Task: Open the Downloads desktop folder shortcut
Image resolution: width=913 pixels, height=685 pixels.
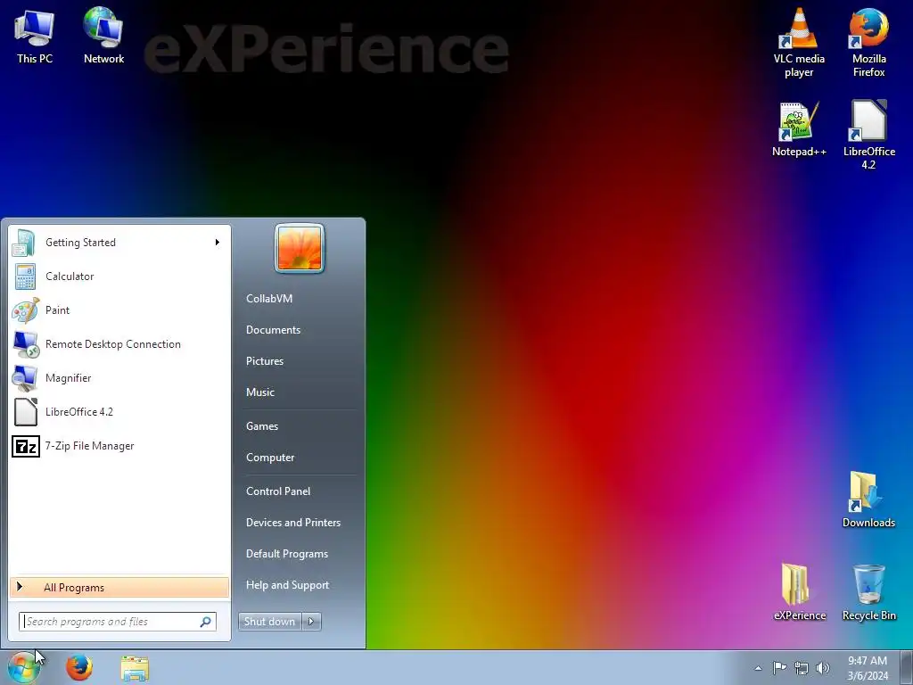Action: (868, 499)
